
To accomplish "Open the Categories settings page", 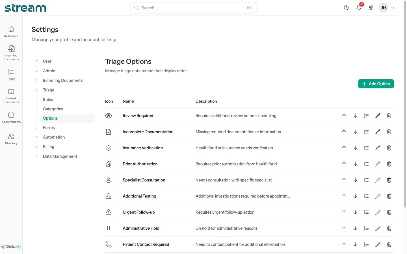I will (53, 109).
